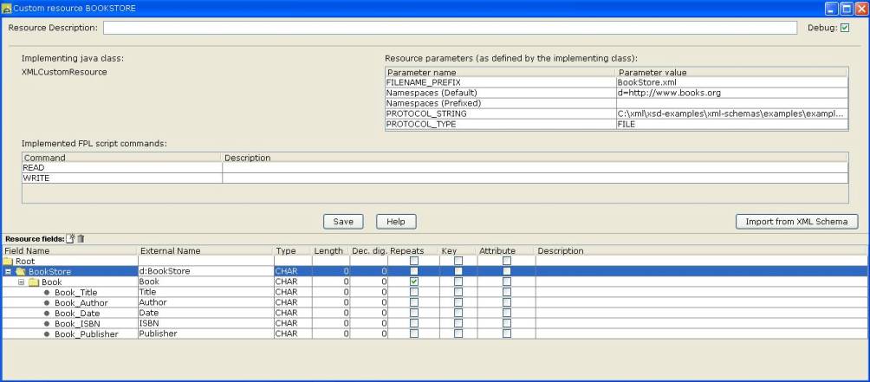Open Help via the Help button

[395, 222]
